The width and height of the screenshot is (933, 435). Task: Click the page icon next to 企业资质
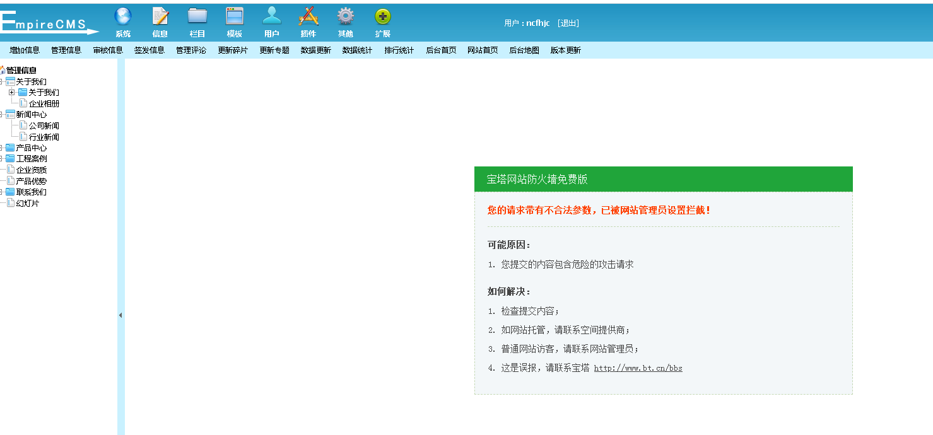11,170
